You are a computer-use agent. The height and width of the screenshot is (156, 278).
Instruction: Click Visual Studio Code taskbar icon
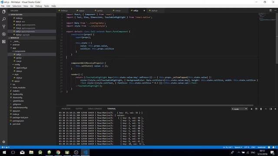click(x=85, y=152)
